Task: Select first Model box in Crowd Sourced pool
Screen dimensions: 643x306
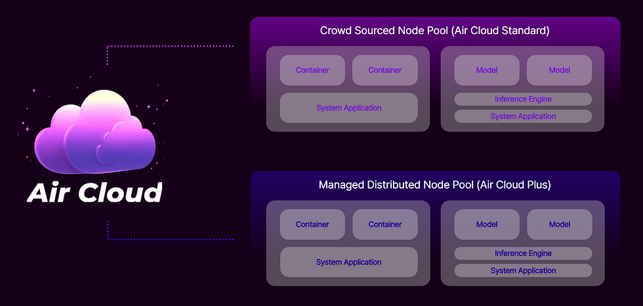Action: click(487, 70)
